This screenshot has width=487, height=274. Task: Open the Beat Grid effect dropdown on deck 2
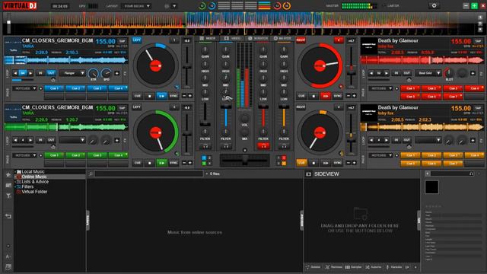pyautogui.click(x=428, y=73)
